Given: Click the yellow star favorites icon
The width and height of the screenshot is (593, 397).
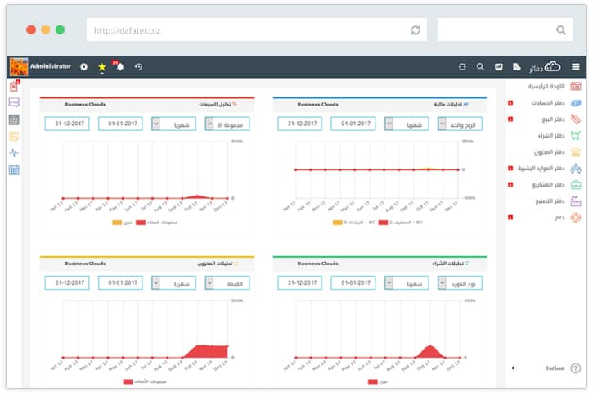Looking at the screenshot, I should 101,66.
